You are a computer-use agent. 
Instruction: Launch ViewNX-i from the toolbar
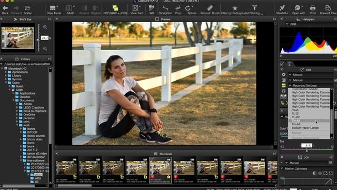coord(282,9)
